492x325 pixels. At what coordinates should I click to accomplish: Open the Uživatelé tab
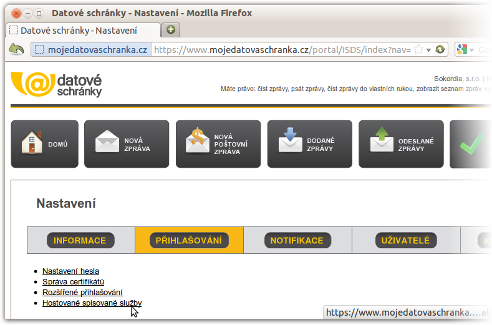405,240
